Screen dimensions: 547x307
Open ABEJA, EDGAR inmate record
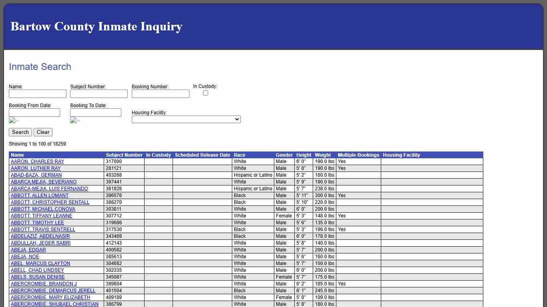pos(28,249)
